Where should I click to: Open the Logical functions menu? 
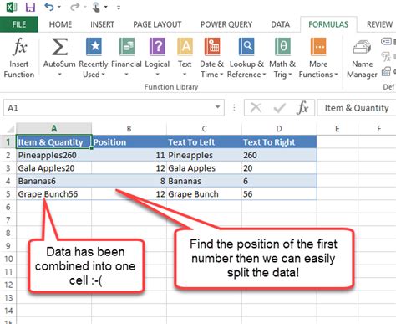click(157, 58)
